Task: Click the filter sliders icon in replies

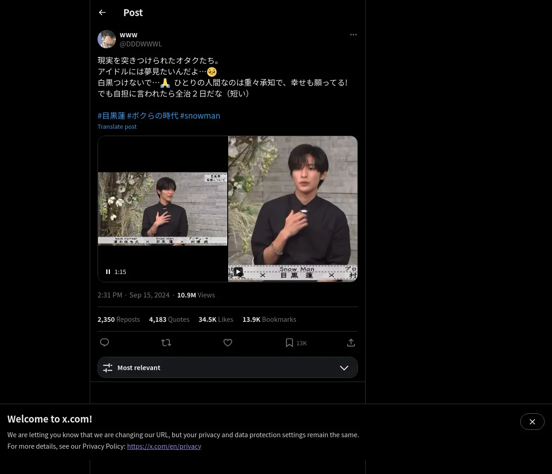Action: point(108,368)
